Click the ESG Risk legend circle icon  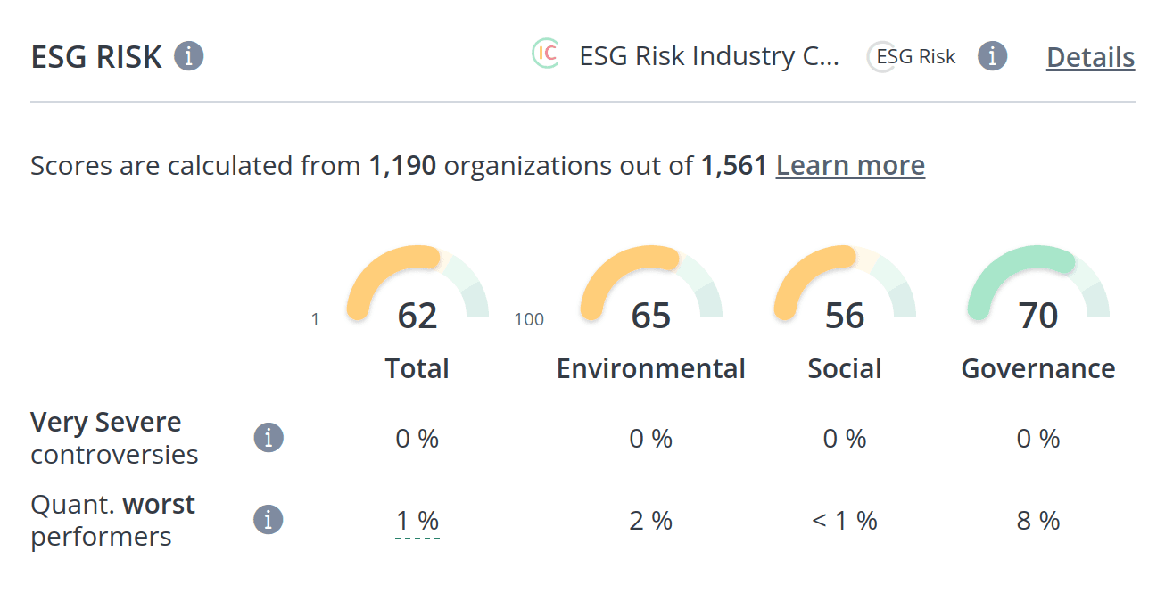(881, 57)
